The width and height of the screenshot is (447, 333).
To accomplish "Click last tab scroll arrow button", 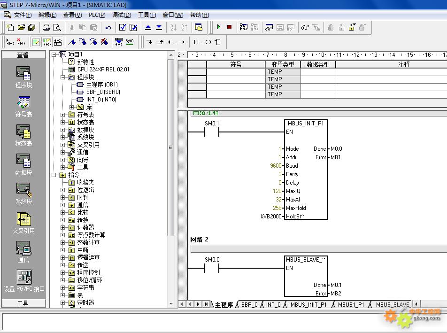I will [x=206, y=304].
